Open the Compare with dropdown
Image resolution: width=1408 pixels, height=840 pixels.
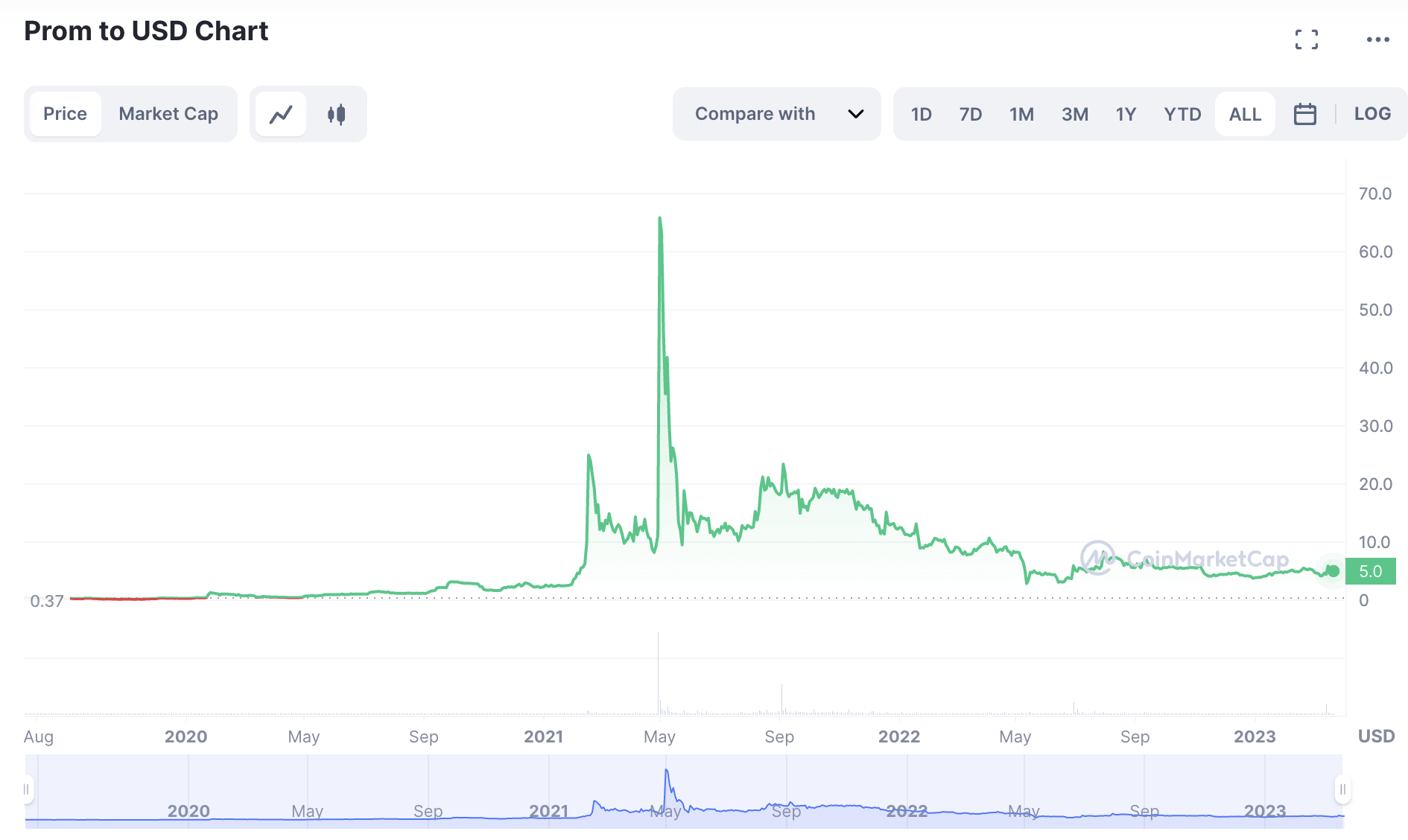pos(755,114)
